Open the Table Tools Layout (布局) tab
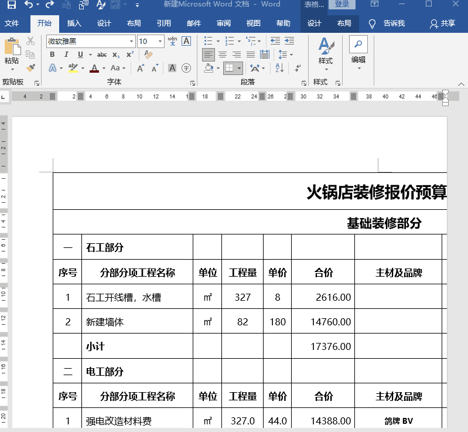Viewport: 468px width, 432px height. pos(344,23)
